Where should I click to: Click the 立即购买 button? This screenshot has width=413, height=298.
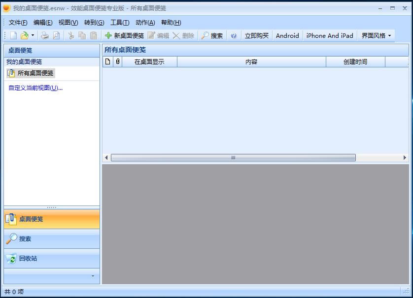[x=257, y=35]
